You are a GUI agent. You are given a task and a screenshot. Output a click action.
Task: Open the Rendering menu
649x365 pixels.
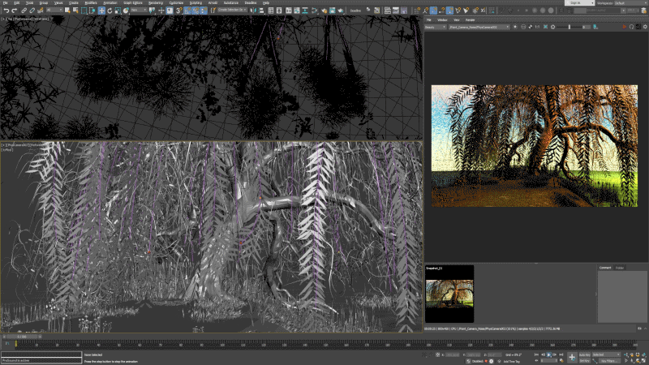[x=156, y=3]
